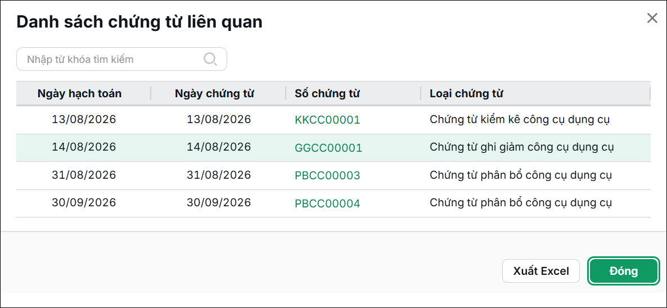Click the search magnifier icon
667x308 pixels.
coord(210,59)
